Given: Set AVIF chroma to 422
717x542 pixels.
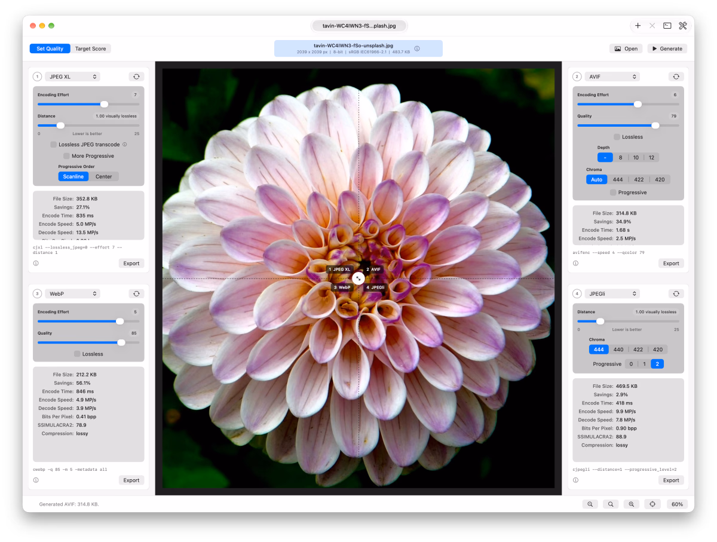Looking at the screenshot, I should point(639,179).
